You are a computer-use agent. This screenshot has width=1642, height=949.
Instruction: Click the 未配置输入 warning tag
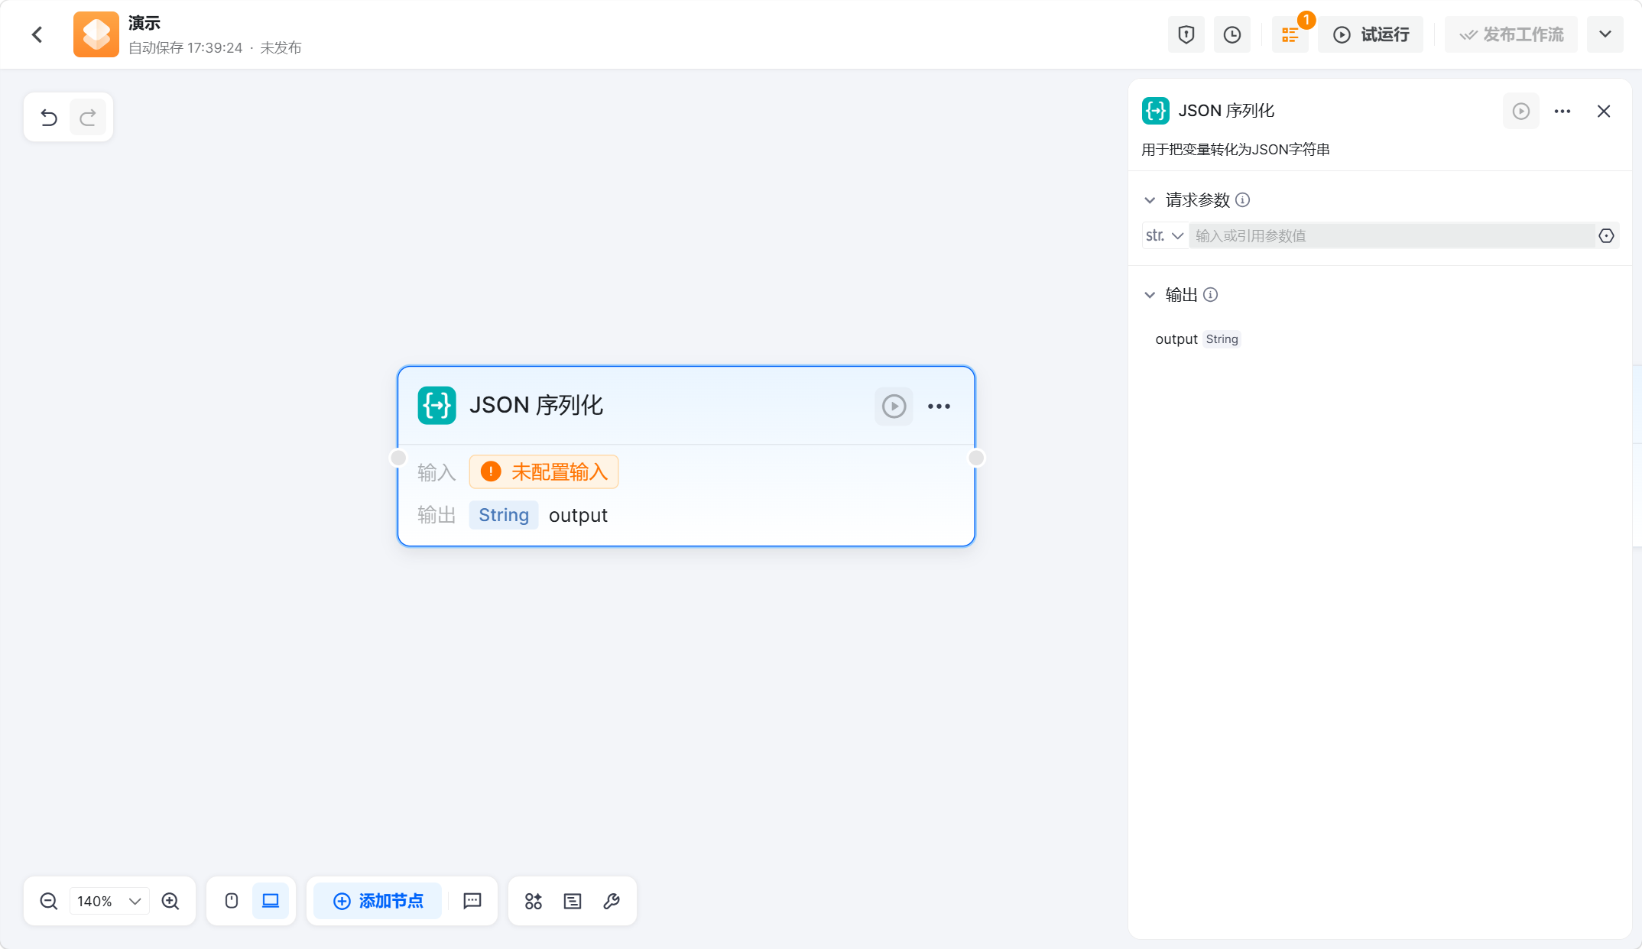coord(544,471)
